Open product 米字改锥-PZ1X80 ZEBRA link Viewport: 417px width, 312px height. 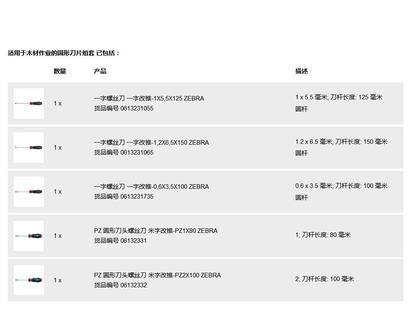click(x=155, y=231)
